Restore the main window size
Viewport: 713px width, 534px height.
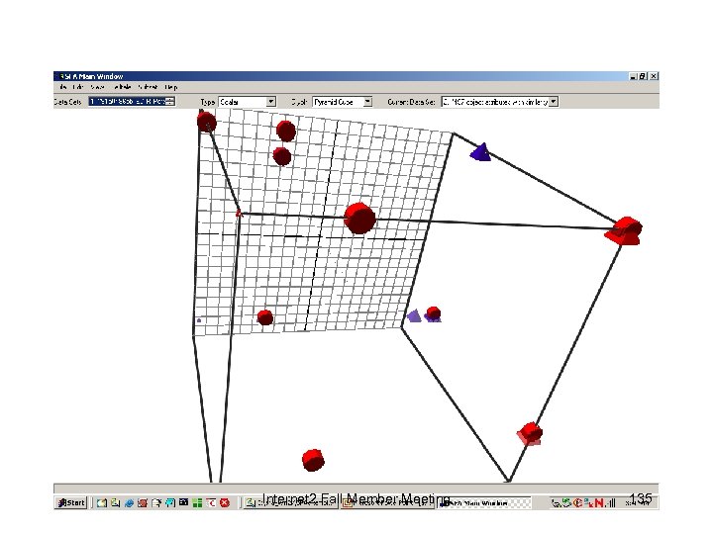[643, 76]
